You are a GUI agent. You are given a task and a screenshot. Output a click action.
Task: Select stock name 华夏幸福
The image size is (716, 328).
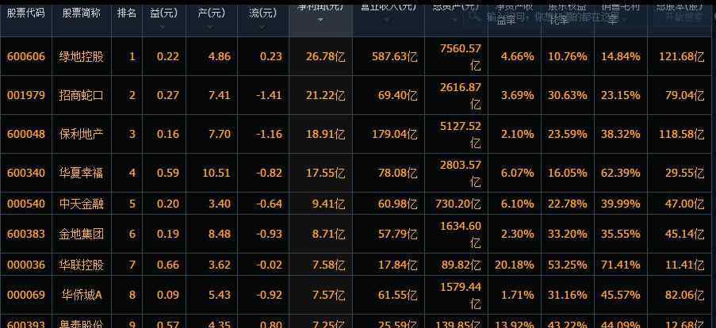coord(82,173)
